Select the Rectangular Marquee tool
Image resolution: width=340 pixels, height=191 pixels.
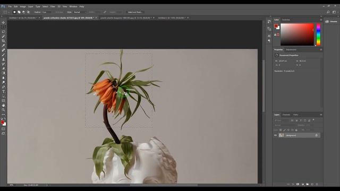[x=3, y=27]
